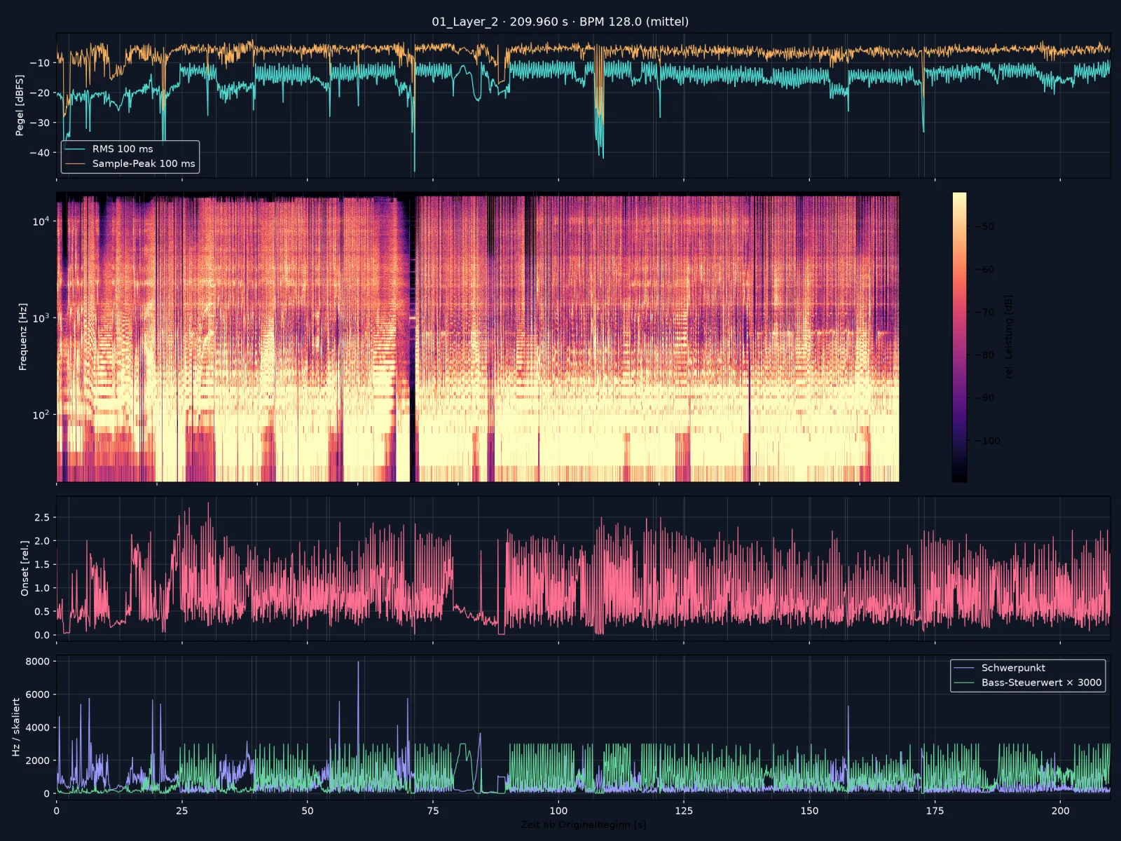Click the -40 tick on the Pegel axis

point(41,152)
